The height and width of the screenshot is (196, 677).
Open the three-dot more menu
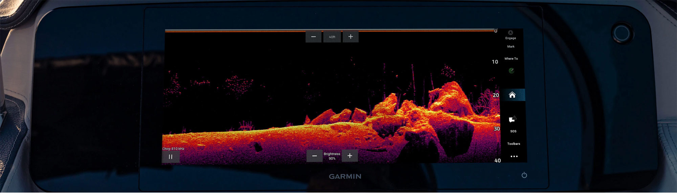coord(514,156)
